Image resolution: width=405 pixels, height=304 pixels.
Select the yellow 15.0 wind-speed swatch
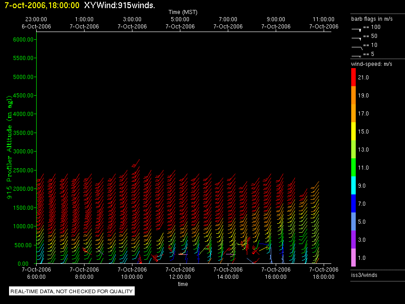coord(353,132)
